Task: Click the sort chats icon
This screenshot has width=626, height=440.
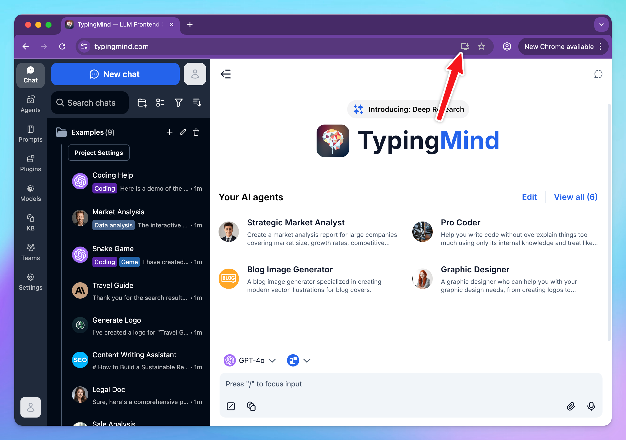Action: (x=197, y=103)
